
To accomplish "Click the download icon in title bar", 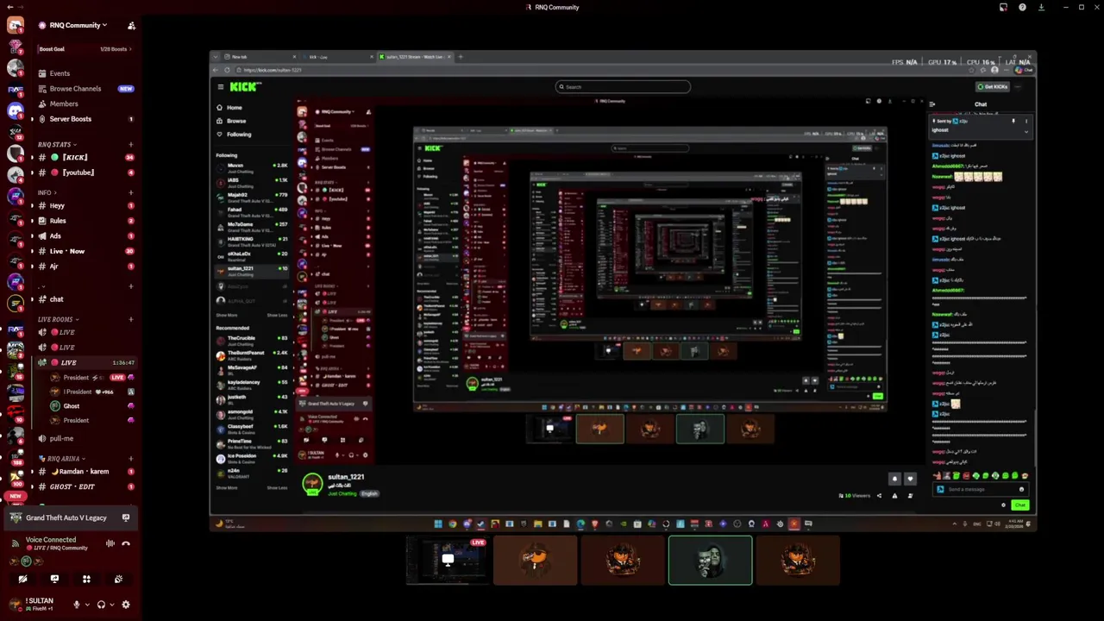I will coord(1041,7).
